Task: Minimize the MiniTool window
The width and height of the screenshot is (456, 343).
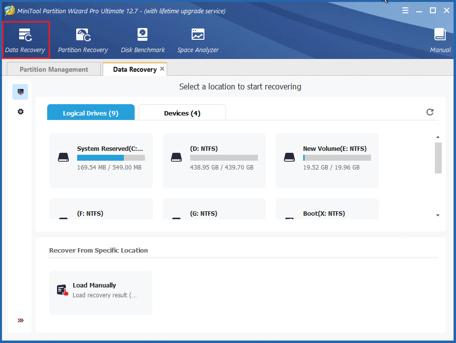Action: click(419, 11)
